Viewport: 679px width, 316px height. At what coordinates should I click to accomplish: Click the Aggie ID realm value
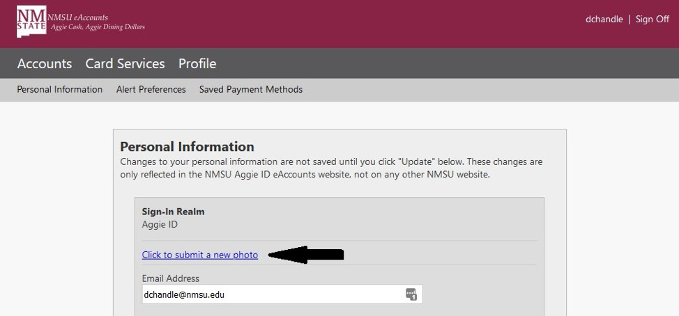[160, 225]
